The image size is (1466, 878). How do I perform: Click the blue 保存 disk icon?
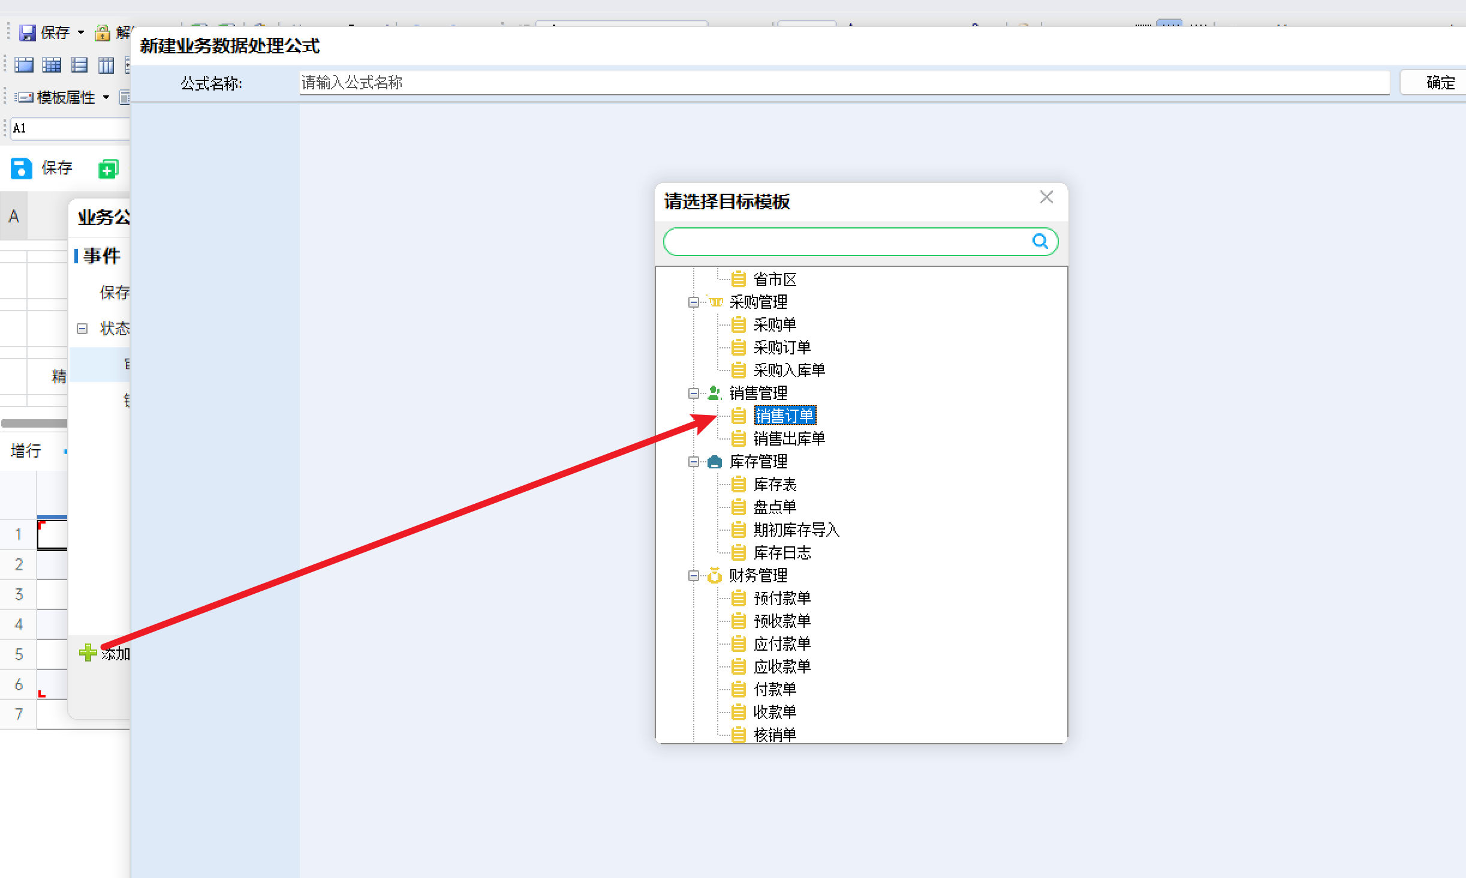click(21, 169)
